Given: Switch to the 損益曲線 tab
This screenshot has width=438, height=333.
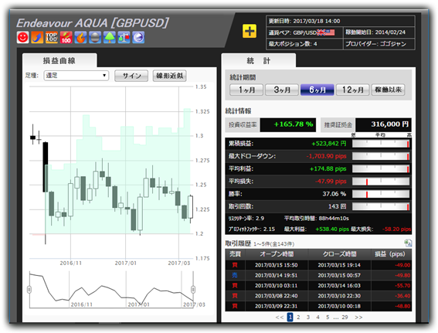Looking at the screenshot, I should (59, 60).
